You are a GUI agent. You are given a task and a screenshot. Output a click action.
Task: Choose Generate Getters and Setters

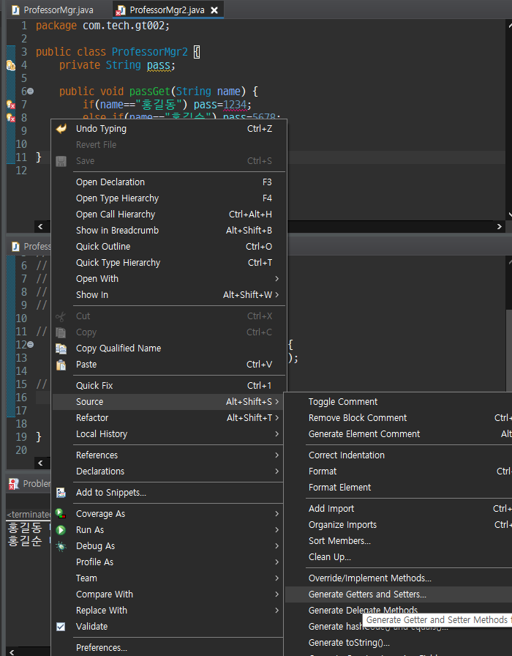coord(367,594)
